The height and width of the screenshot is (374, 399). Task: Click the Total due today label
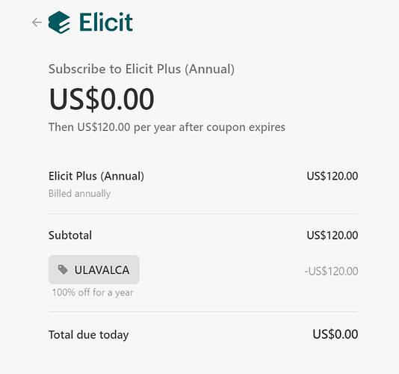point(89,335)
